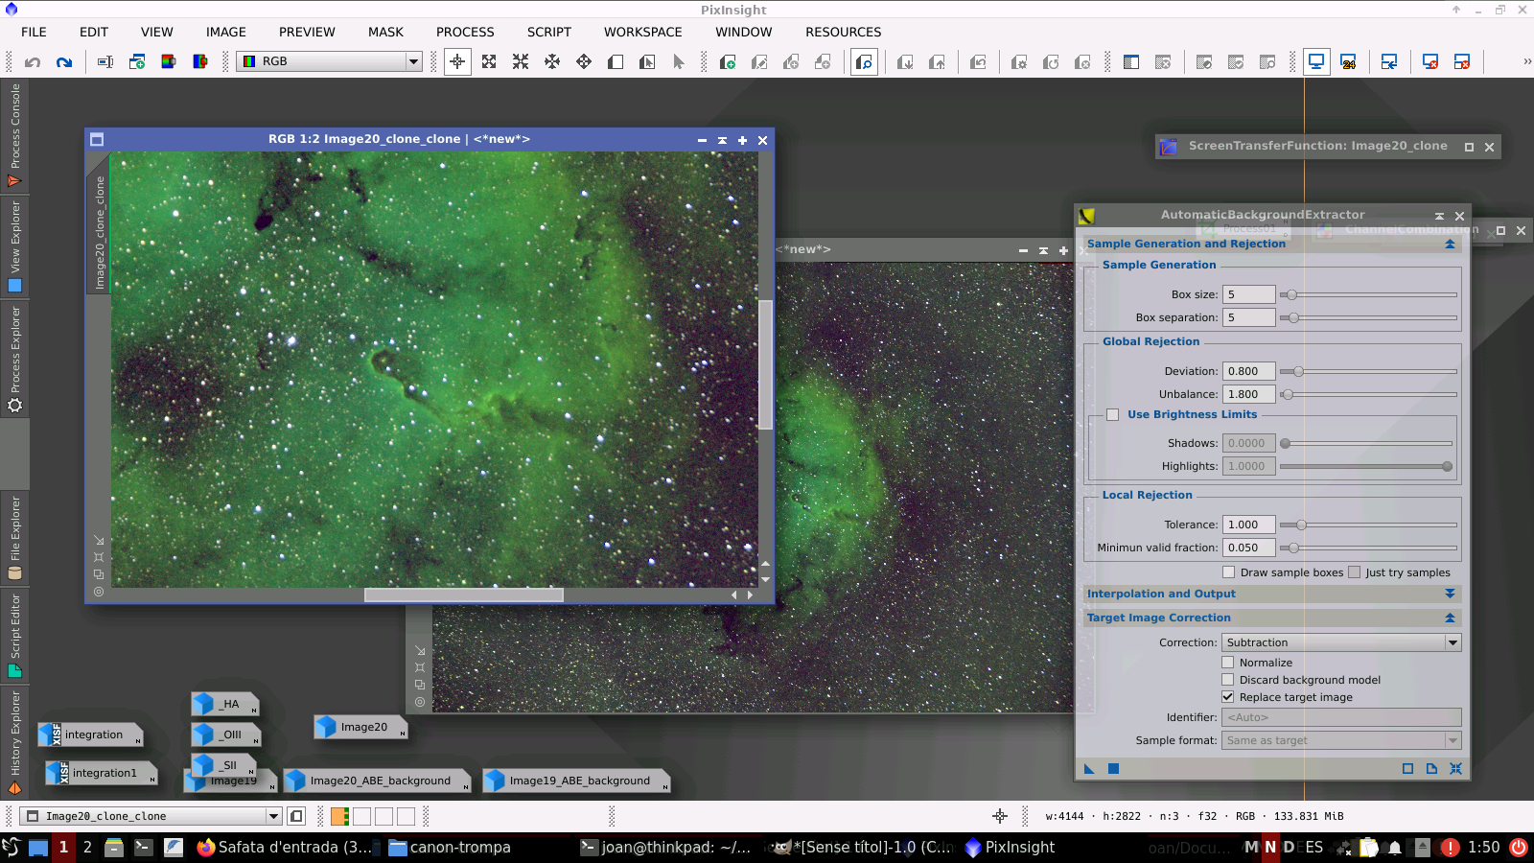Click the Box size input field
The image size is (1534, 863).
(1248, 294)
